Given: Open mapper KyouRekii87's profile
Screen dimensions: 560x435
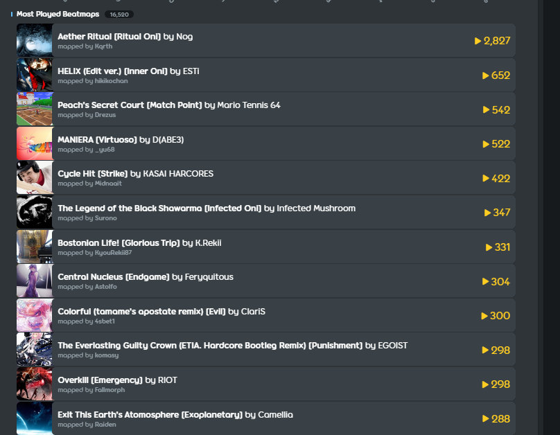Looking at the screenshot, I should [x=113, y=253].
